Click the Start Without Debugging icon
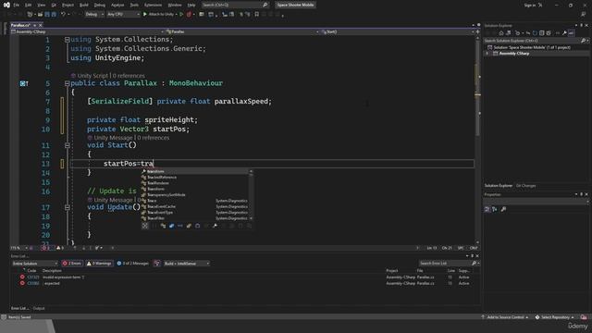592x333 pixels. (181, 15)
